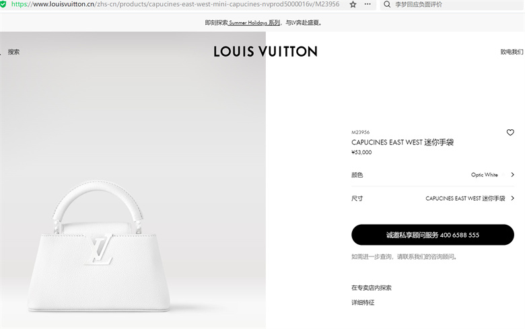View the white Capucines bag image
The height and width of the screenshot is (329, 525).
[x=100, y=246]
